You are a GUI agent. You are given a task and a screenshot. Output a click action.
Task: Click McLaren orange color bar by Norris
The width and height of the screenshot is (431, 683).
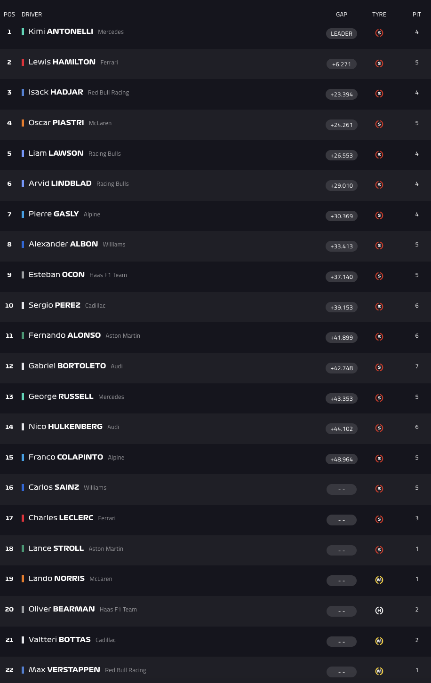(x=23, y=579)
